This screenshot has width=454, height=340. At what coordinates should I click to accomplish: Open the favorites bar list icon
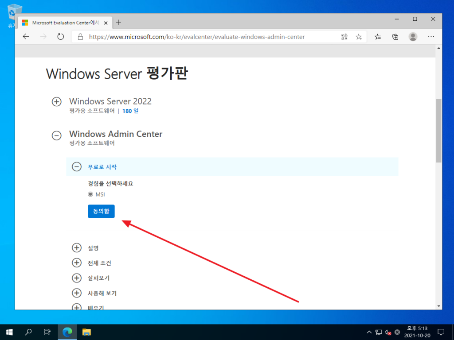(377, 37)
